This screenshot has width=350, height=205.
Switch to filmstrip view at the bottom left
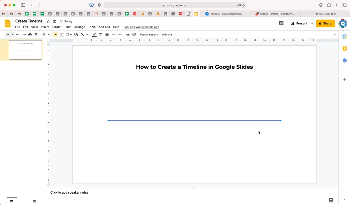[12, 201]
